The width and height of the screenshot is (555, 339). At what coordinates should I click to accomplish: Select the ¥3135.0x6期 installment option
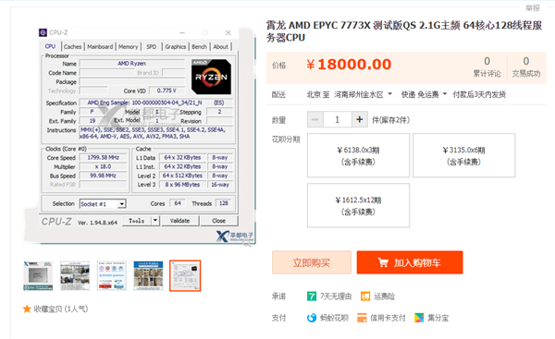[x=464, y=155]
